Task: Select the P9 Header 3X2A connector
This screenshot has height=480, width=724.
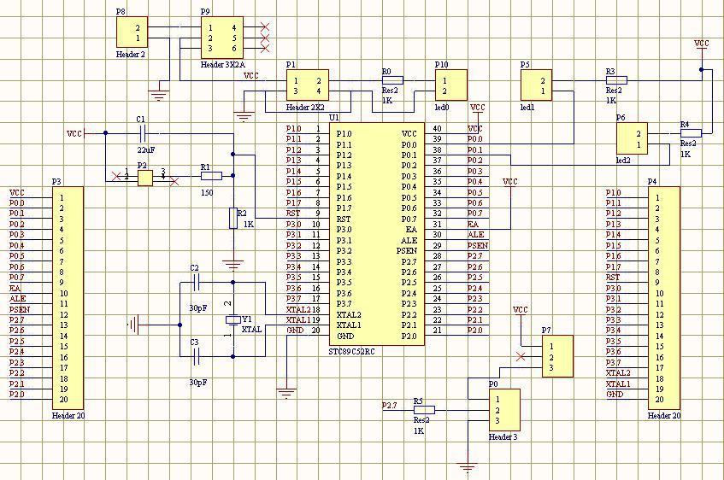Action: pyautogui.click(x=222, y=38)
